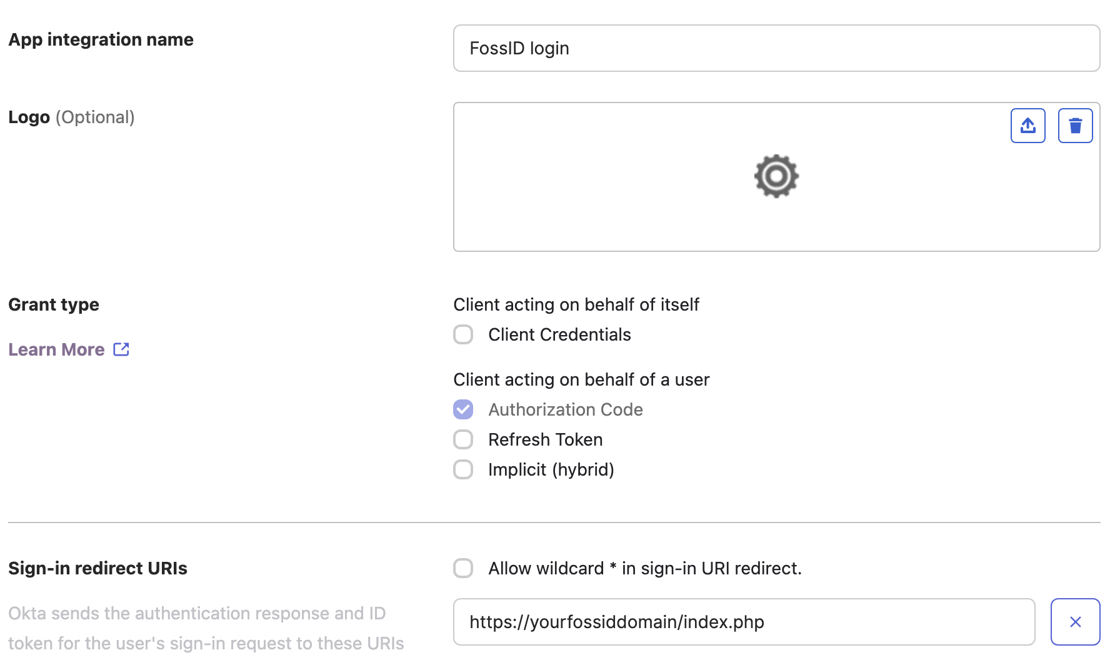The width and height of the screenshot is (1105, 660).
Task: Click the sign-in redirect URI text field
Action: (x=744, y=622)
